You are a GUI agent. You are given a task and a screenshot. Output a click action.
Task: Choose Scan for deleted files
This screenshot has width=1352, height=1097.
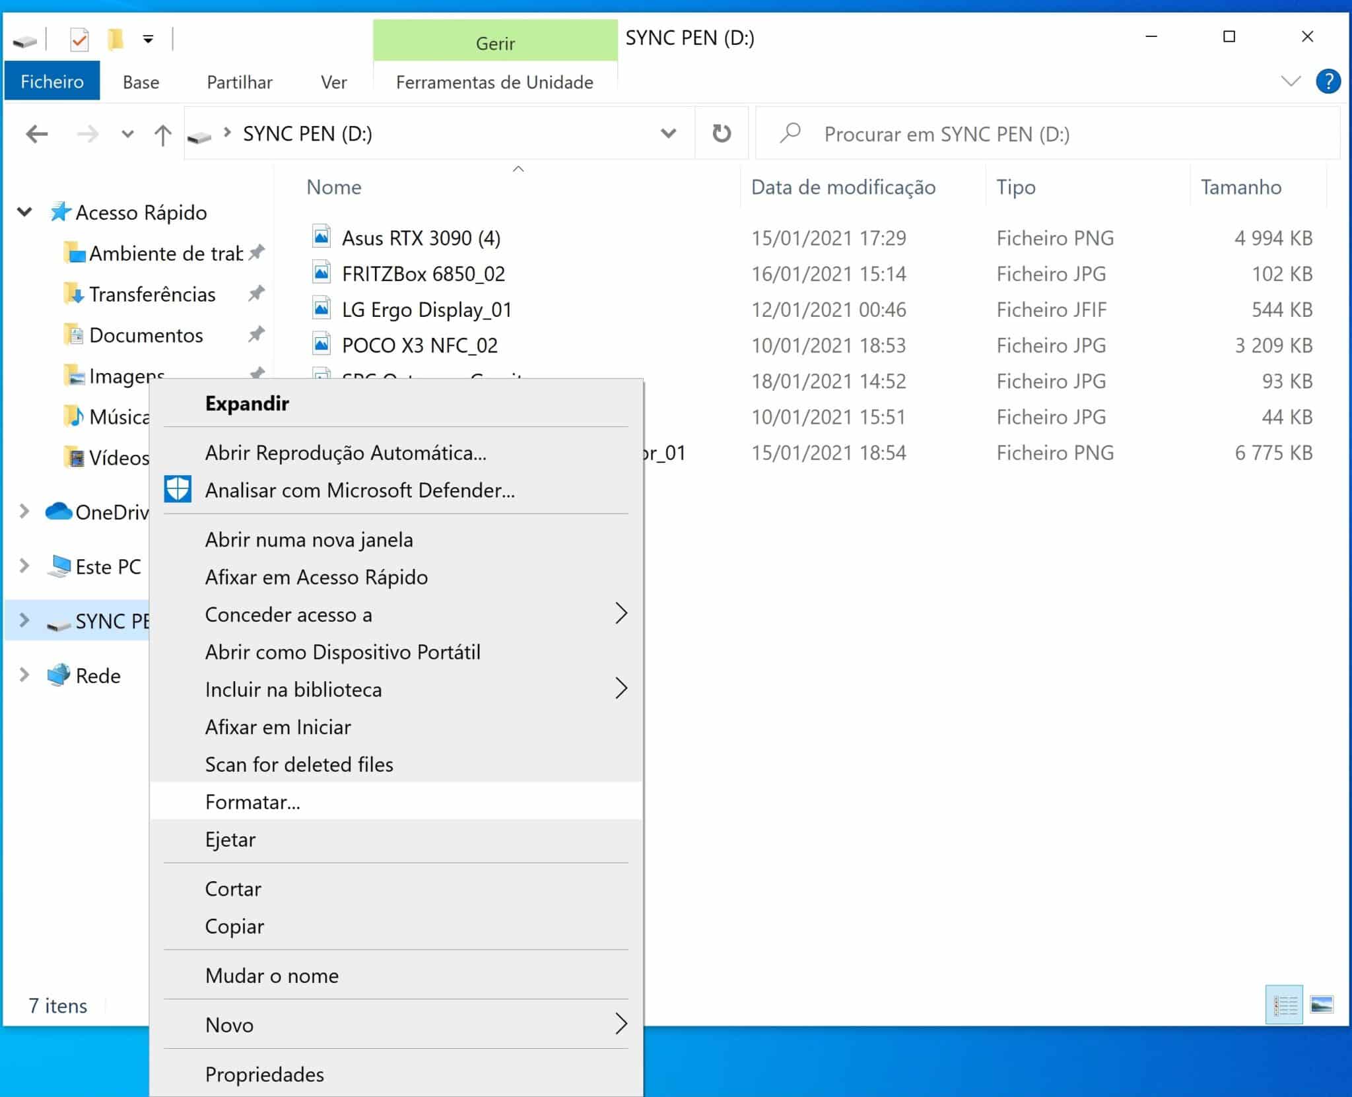(x=396, y=764)
